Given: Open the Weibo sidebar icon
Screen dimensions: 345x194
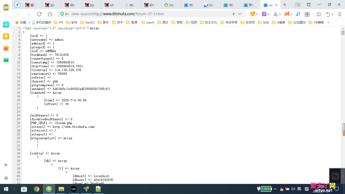Looking at the screenshot, I should pyautogui.click(x=6, y=48).
